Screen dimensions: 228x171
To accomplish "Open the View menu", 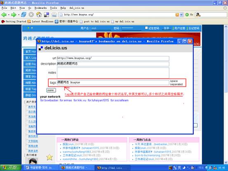I will [x=22, y=8].
